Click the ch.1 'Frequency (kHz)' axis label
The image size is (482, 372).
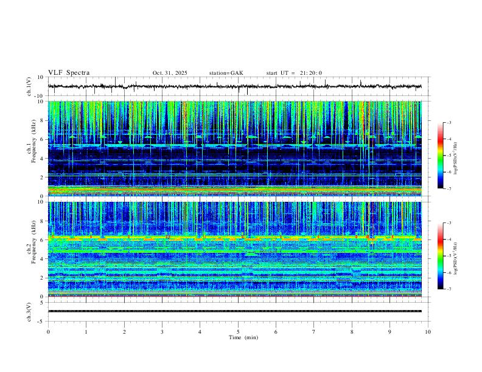click(34, 141)
